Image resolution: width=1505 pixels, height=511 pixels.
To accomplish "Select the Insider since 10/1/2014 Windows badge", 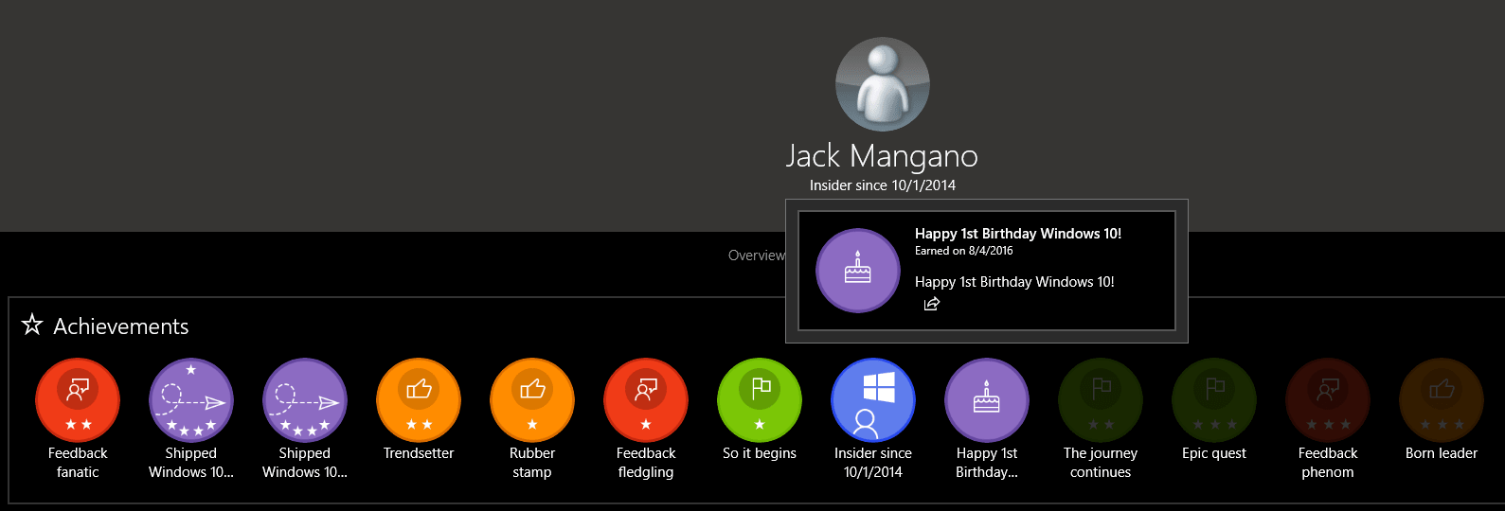I will click(x=873, y=400).
